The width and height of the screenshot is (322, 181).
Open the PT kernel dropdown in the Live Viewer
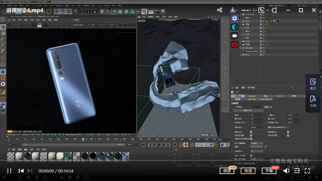(x=96, y=25)
